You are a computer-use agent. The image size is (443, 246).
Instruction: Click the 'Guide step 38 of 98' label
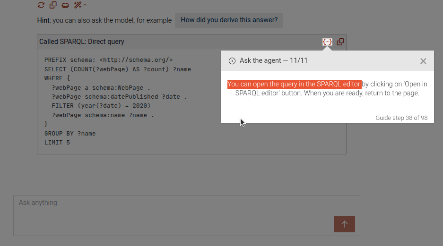[401, 118]
